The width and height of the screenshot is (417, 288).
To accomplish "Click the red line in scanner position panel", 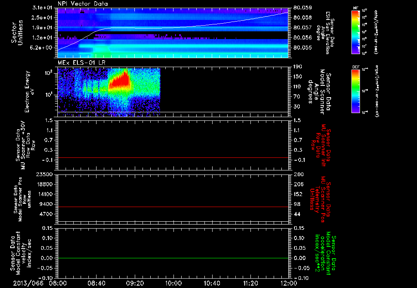I will point(173,207).
